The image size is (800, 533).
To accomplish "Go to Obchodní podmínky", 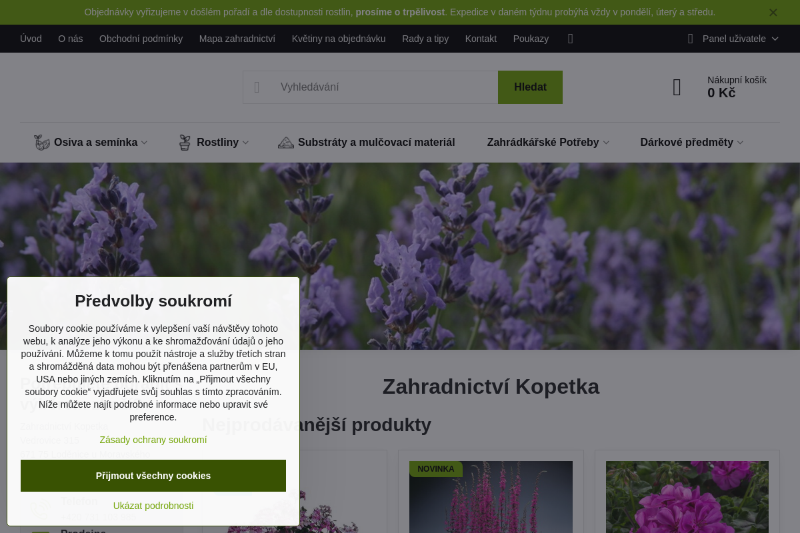I will (141, 39).
